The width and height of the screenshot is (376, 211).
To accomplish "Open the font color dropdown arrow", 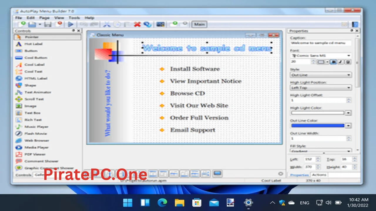I will point(327,62).
